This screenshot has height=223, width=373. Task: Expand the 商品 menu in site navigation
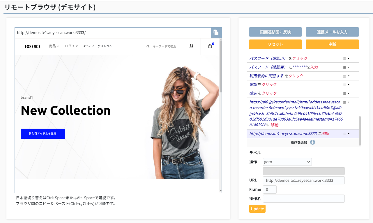point(54,46)
